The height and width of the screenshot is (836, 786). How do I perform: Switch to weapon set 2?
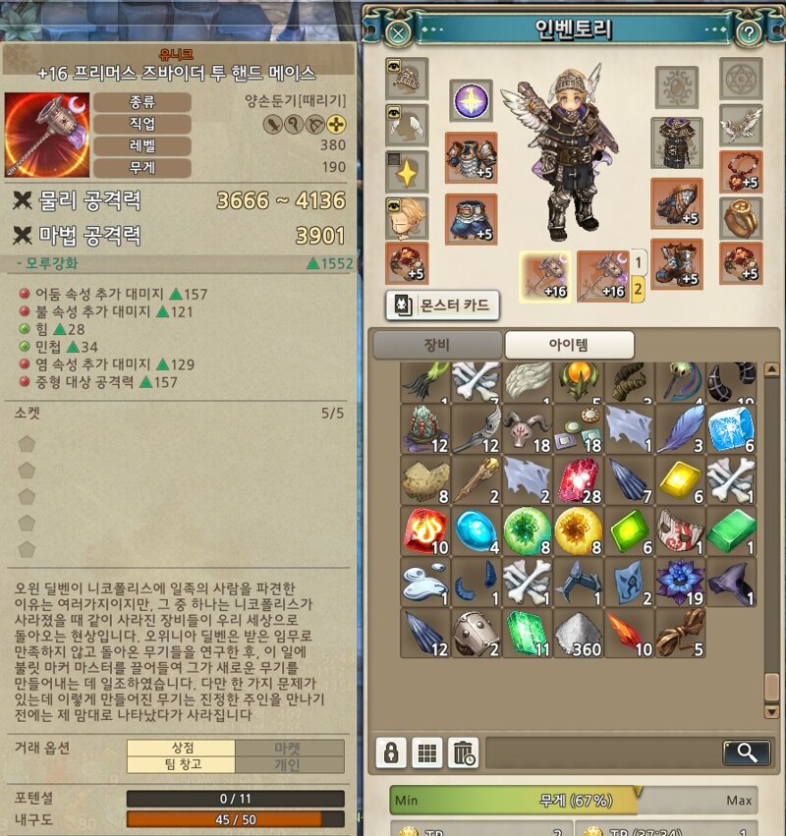tap(638, 290)
